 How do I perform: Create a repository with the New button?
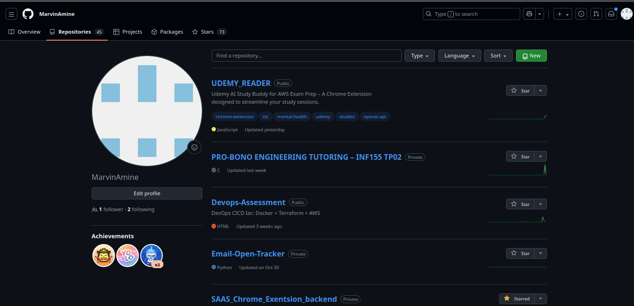tap(531, 55)
